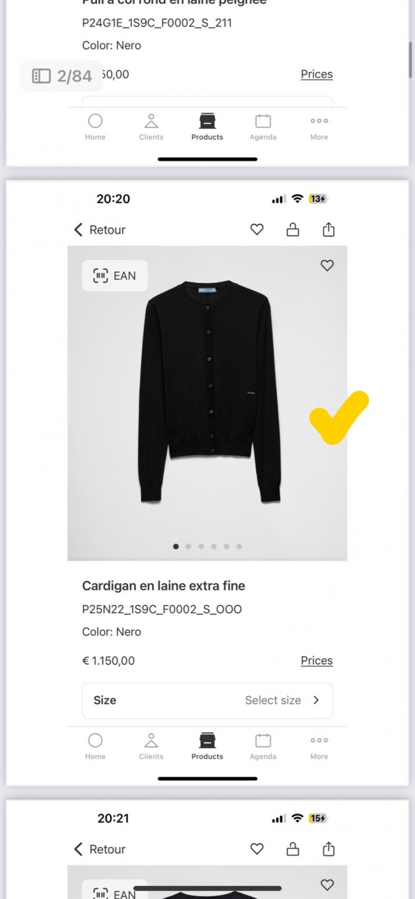
Task: Toggle the header heart on the 20:21 screen
Action: (257, 849)
